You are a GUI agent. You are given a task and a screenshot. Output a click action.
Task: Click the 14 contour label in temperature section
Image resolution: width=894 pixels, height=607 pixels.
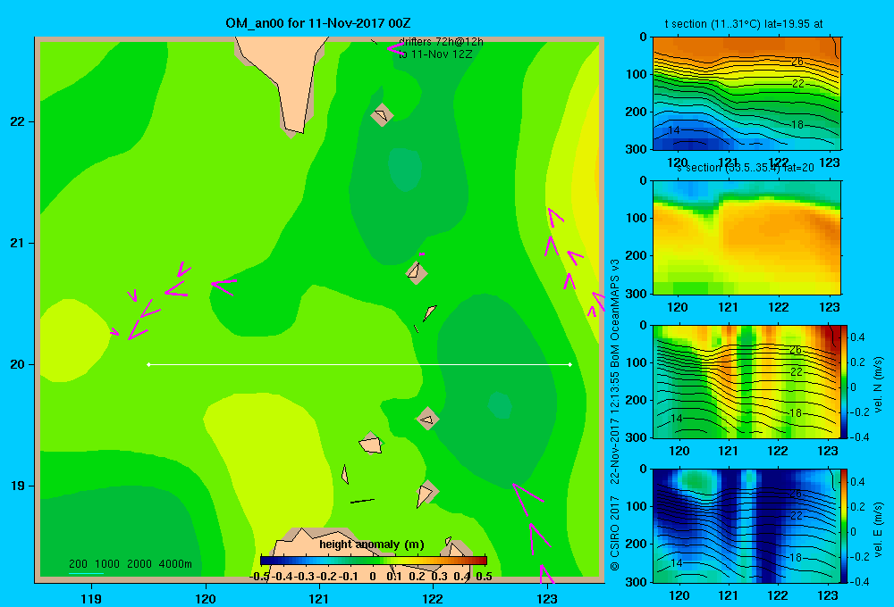click(x=674, y=130)
